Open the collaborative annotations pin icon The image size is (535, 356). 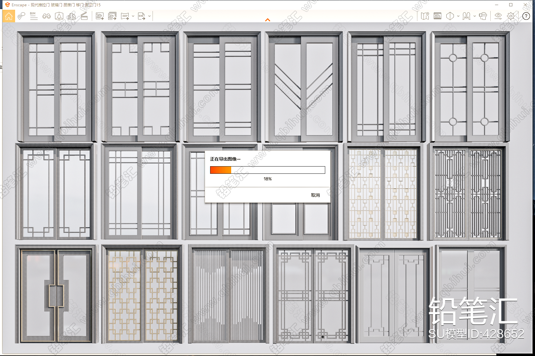[x=21, y=16]
